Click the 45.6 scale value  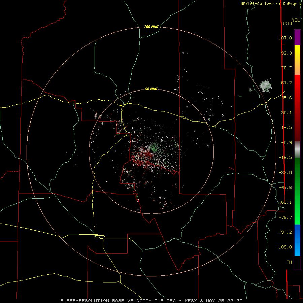click(x=287, y=98)
